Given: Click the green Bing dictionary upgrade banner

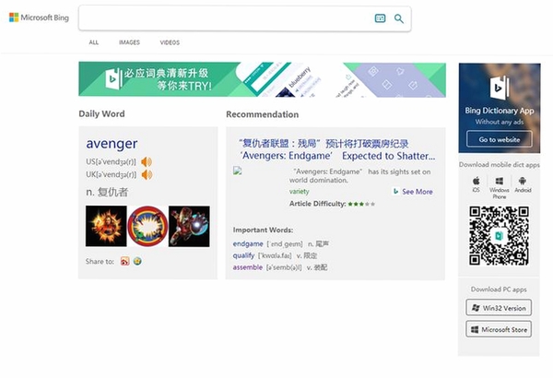Looking at the screenshot, I should tap(262, 79).
